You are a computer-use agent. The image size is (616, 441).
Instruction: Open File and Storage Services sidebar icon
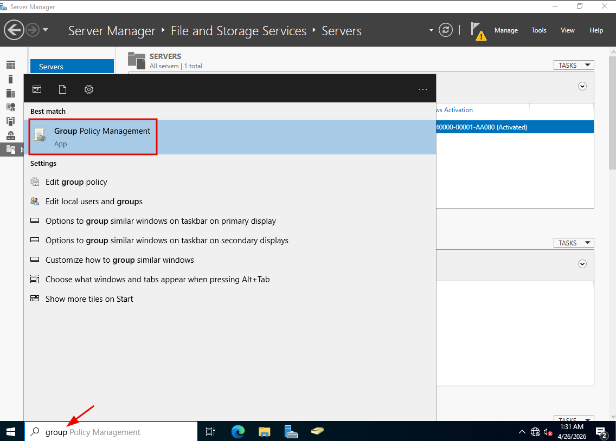11,150
